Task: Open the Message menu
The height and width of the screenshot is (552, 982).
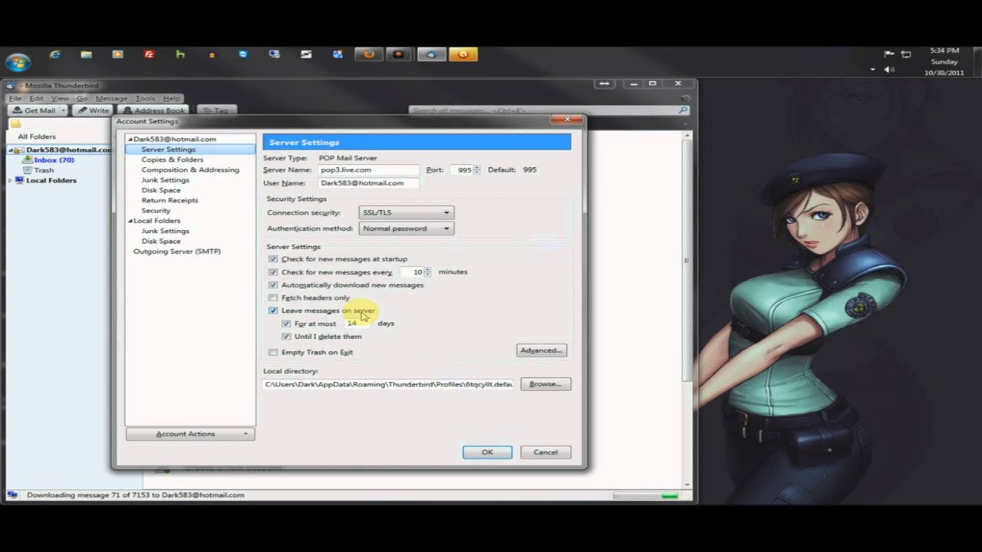Action: 111,98
